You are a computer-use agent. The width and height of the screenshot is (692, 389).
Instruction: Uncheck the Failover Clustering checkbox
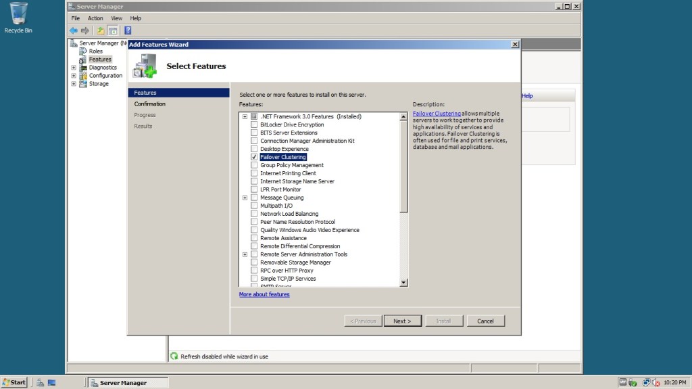tap(254, 157)
